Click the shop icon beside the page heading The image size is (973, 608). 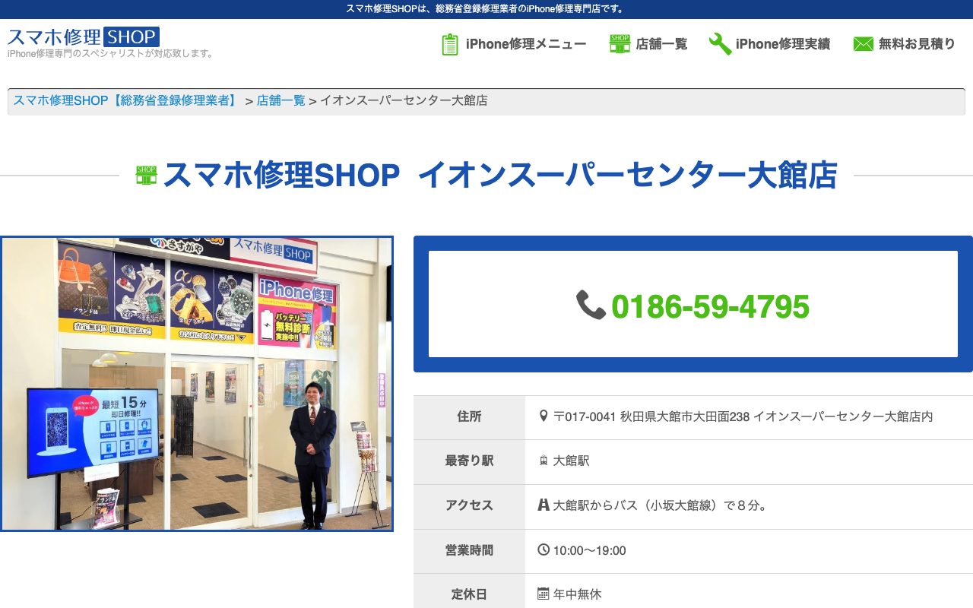(146, 176)
